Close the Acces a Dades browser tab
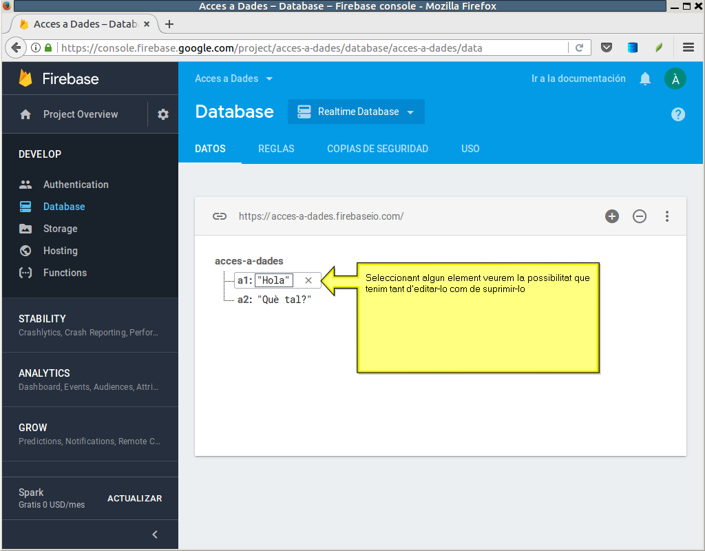Image resolution: width=705 pixels, height=551 pixels. (147, 24)
